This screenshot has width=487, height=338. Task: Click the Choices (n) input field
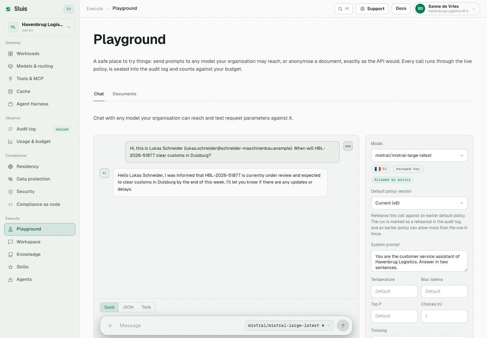pos(444,316)
